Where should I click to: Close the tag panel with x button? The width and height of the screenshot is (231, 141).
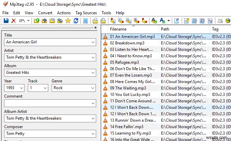click(95, 28)
